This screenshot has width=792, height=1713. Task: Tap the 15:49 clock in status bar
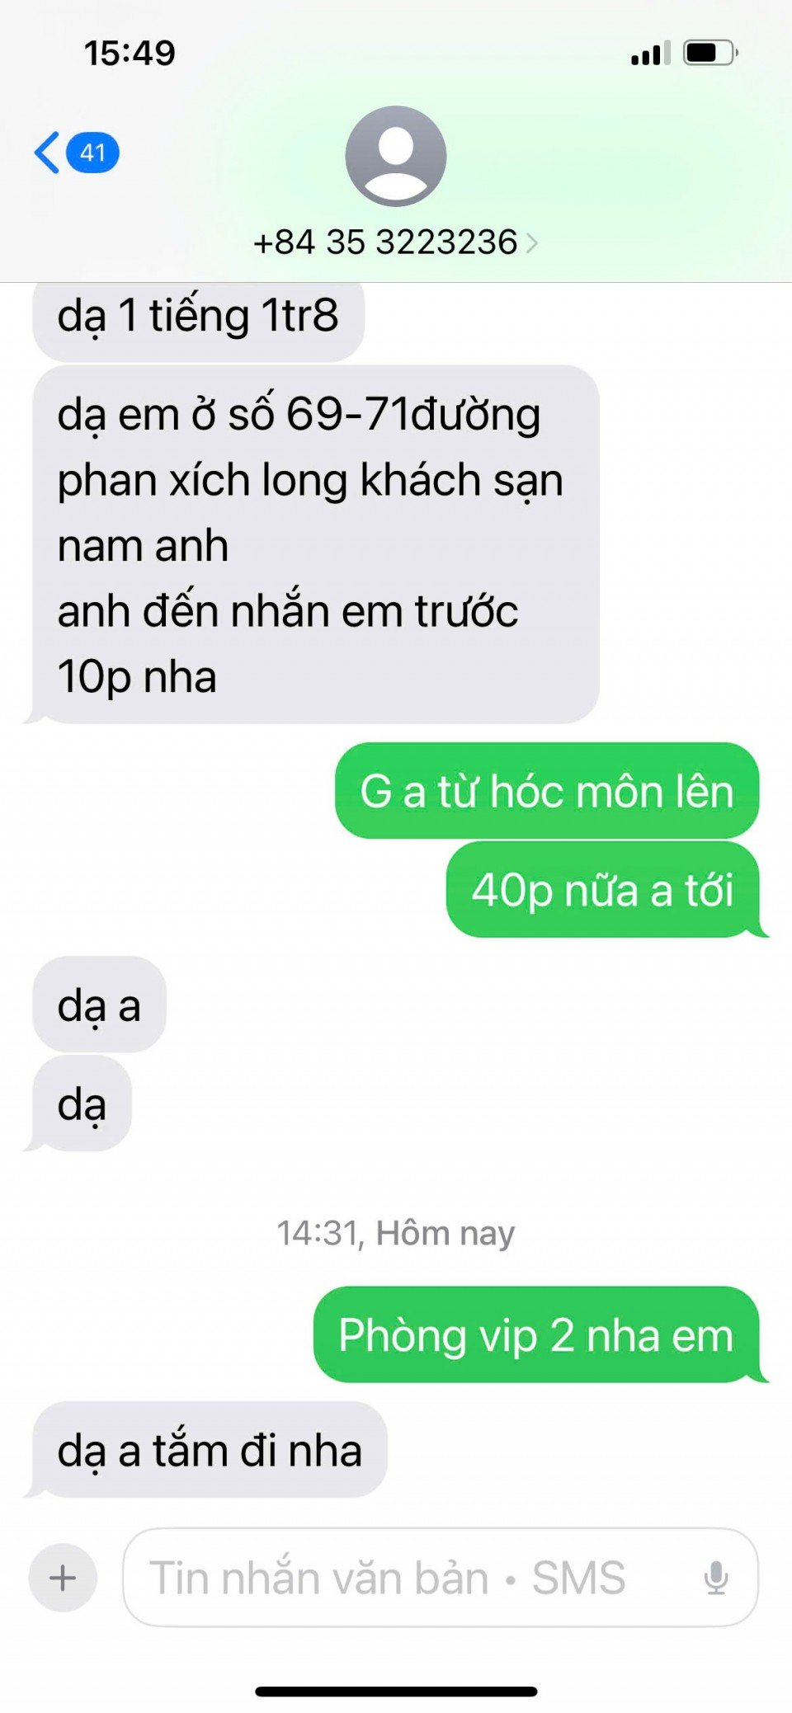130,54
